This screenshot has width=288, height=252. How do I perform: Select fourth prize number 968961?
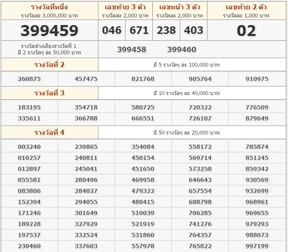pyautogui.click(x=257, y=202)
